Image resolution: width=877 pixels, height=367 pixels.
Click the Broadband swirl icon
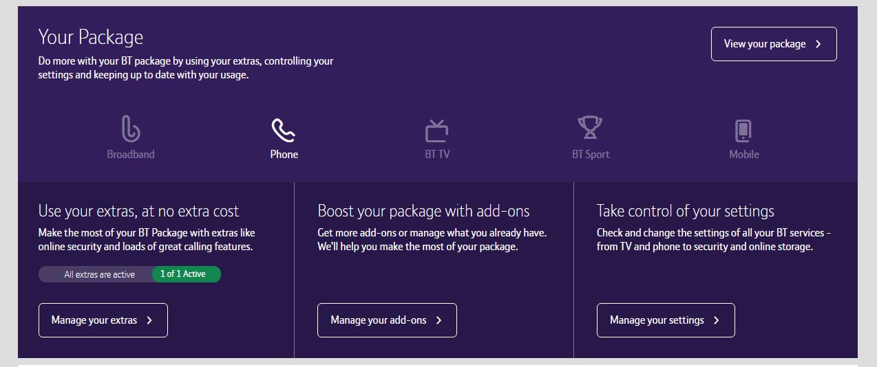point(130,129)
